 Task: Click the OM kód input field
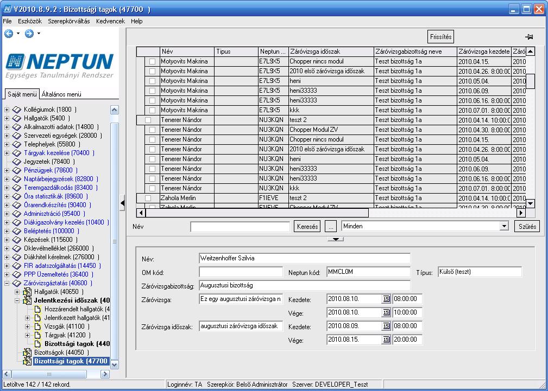click(x=241, y=272)
